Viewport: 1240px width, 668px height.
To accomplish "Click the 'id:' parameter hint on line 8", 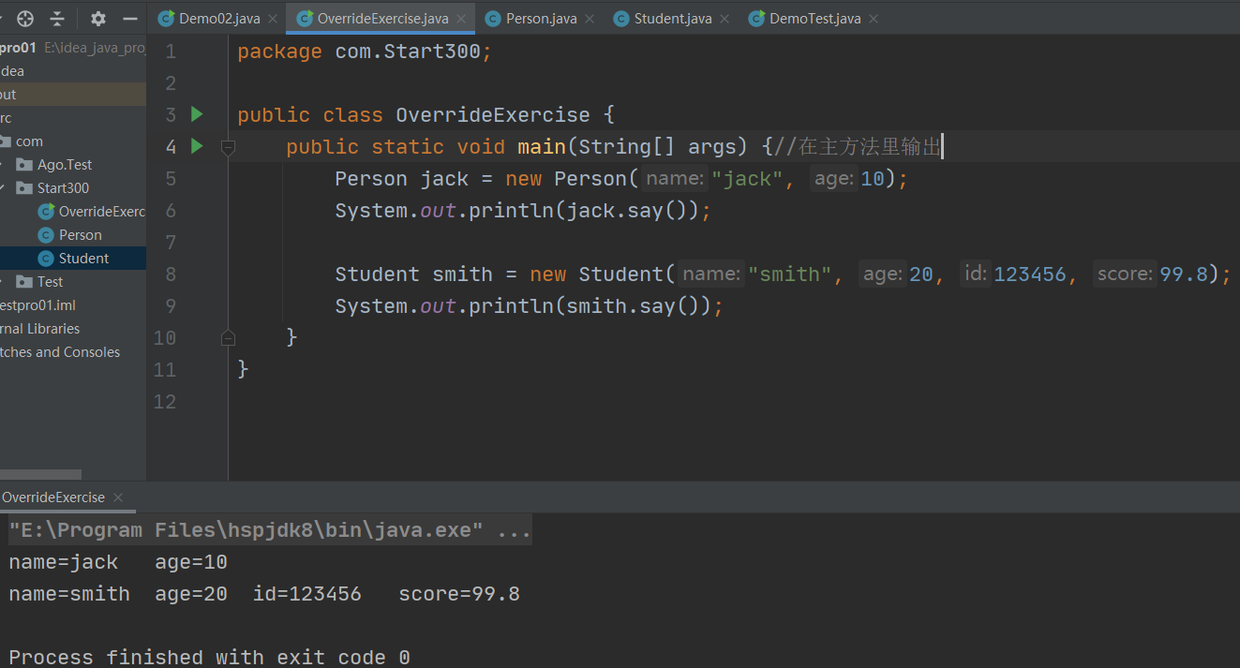I will coord(976,275).
